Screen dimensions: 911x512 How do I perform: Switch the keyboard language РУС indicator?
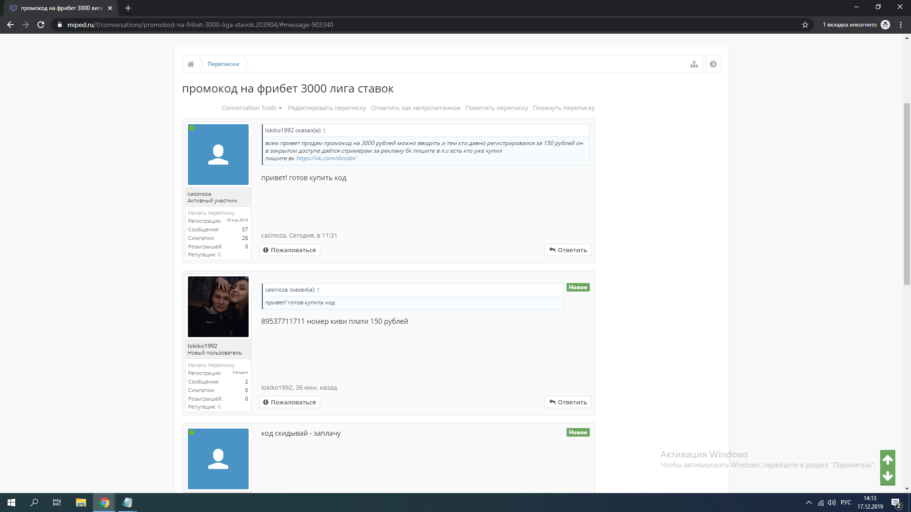click(x=846, y=503)
